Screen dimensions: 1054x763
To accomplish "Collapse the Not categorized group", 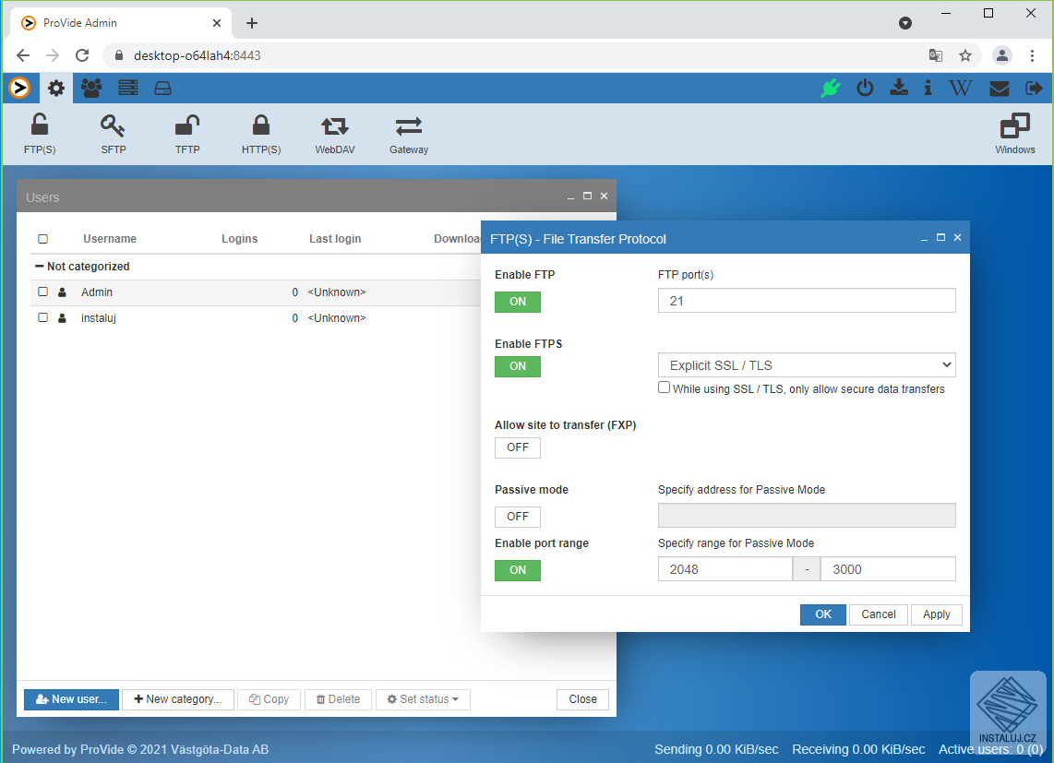I will pos(39,267).
